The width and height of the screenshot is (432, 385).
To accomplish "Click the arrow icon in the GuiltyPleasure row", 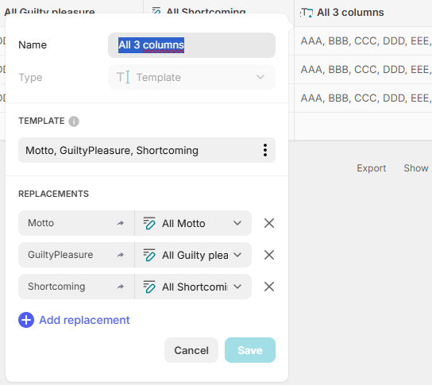I will point(121,255).
